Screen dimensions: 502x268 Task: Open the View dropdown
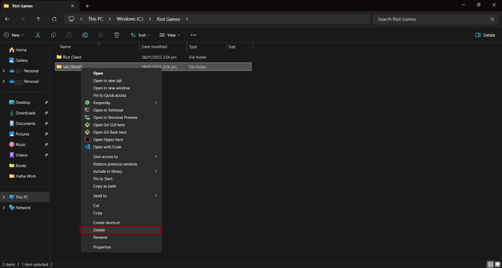tap(170, 35)
